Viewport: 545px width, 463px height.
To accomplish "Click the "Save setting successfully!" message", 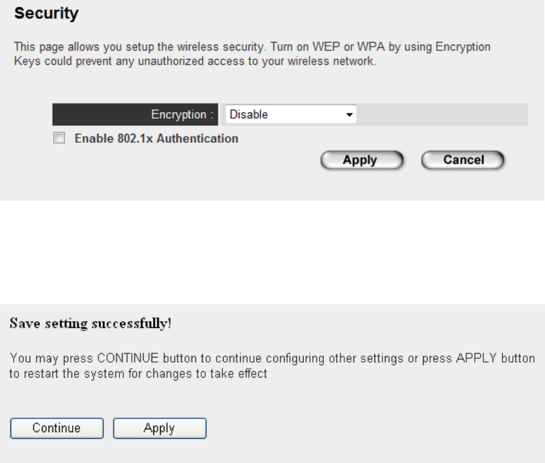I will click(x=89, y=325).
